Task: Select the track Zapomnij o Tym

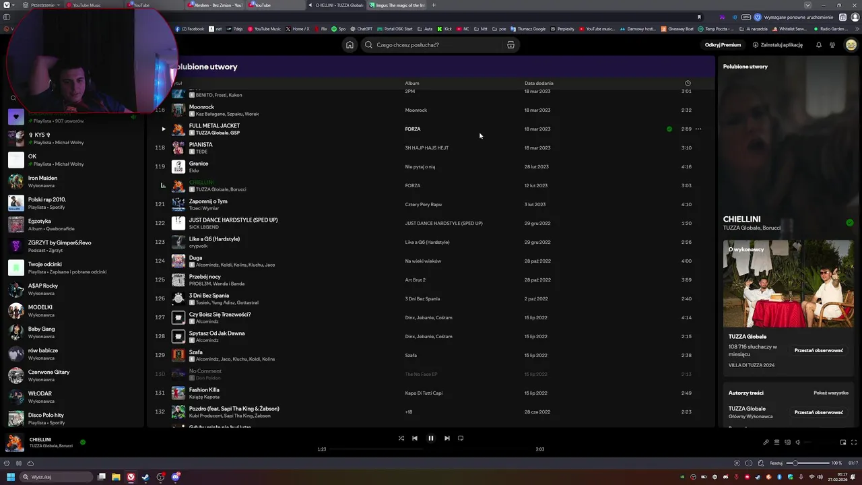Action: [x=208, y=201]
